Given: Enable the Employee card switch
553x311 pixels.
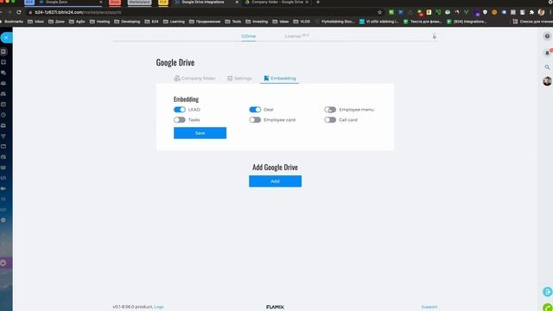Looking at the screenshot, I should pyautogui.click(x=255, y=120).
